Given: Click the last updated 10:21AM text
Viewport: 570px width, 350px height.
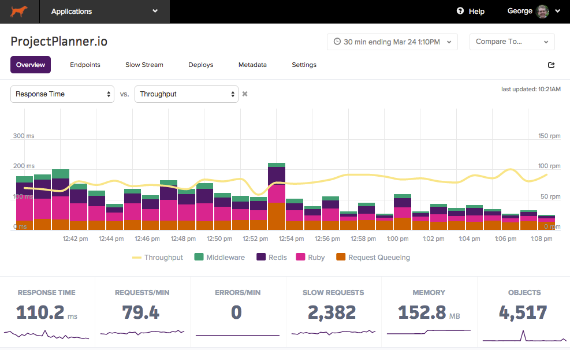Looking at the screenshot, I should pos(531,89).
